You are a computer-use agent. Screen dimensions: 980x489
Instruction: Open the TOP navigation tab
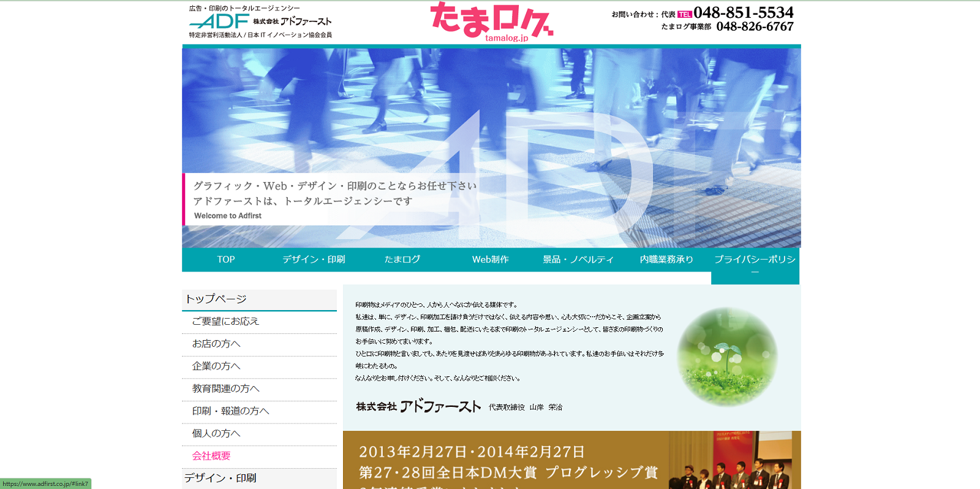[x=226, y=259]
